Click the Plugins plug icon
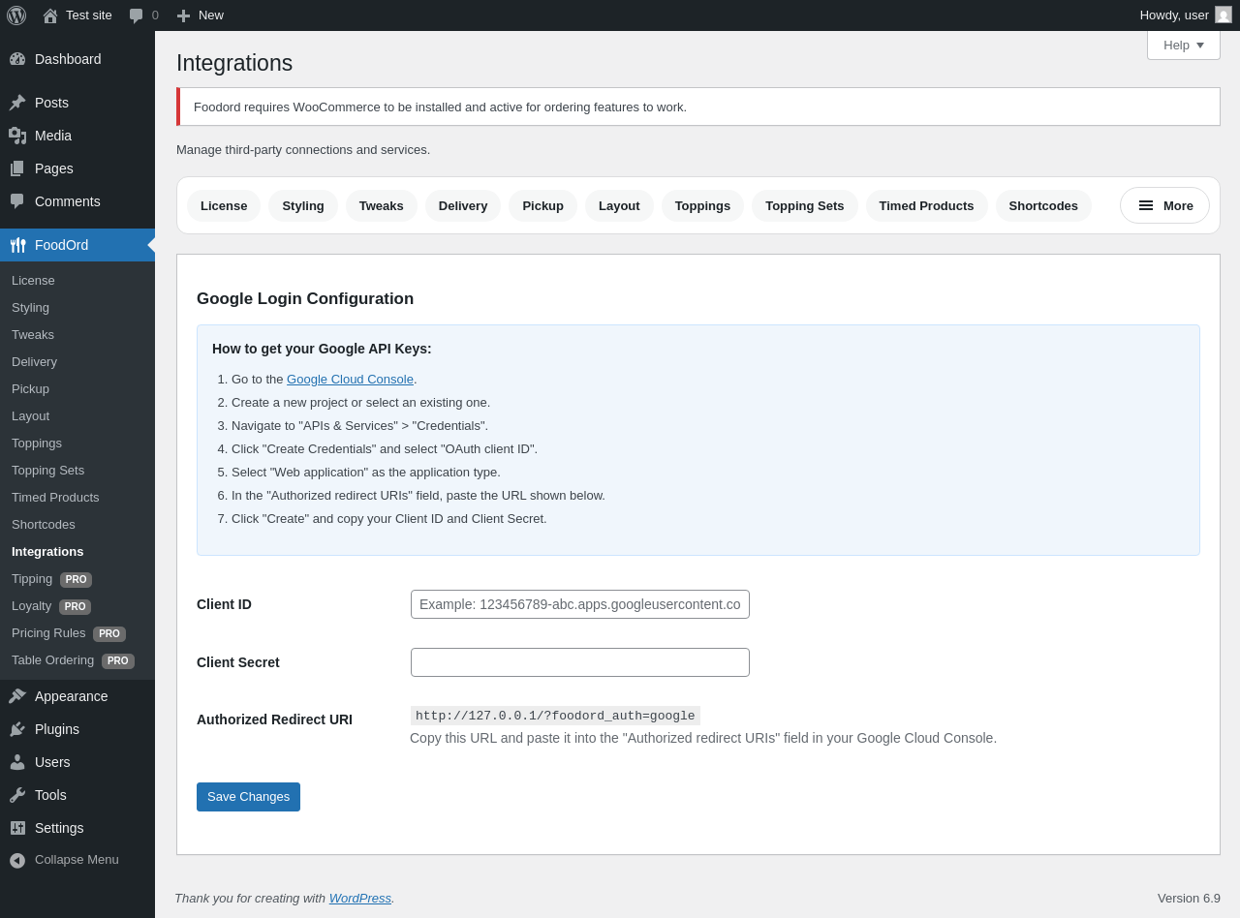Screen dimensions: 1240x918 tap(17, 729)
